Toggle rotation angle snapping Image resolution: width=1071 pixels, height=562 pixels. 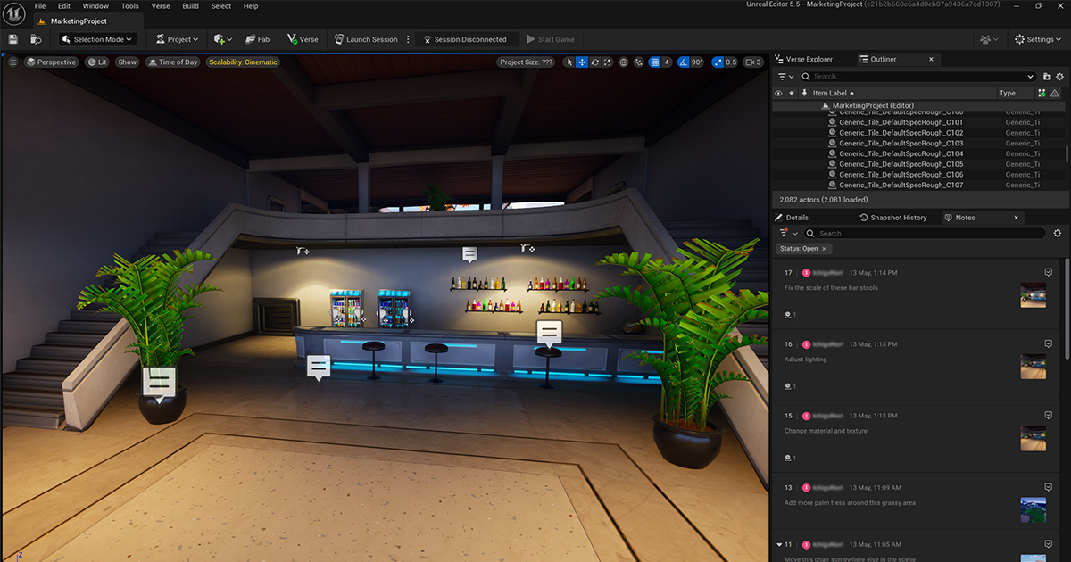pyautogui.click(x=683, y=62)
